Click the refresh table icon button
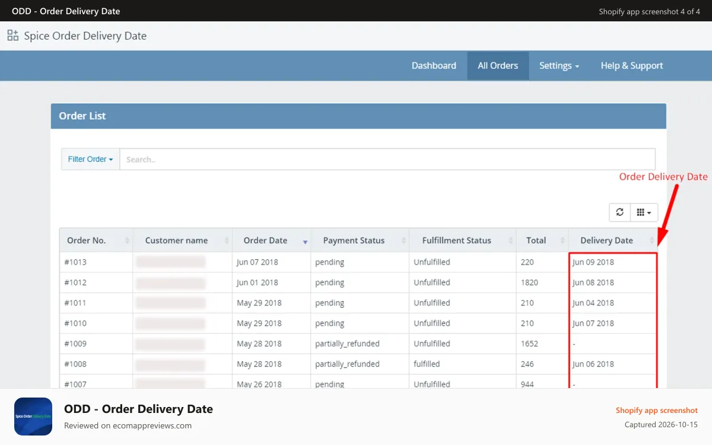This screenshot has height=445, width=712. (620, 212)
